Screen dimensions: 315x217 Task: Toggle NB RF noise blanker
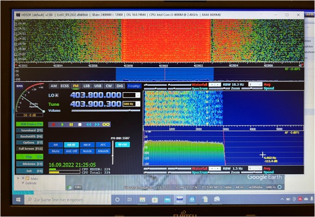point(71,145)
